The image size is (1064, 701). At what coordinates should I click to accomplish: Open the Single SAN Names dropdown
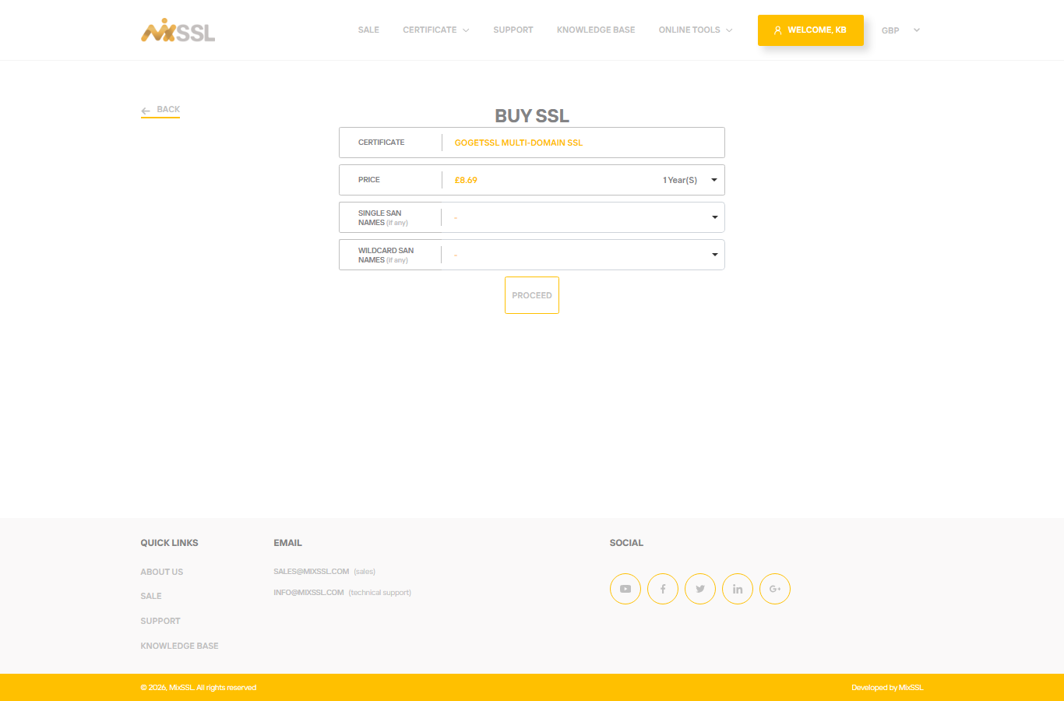(x=583, y=217)
